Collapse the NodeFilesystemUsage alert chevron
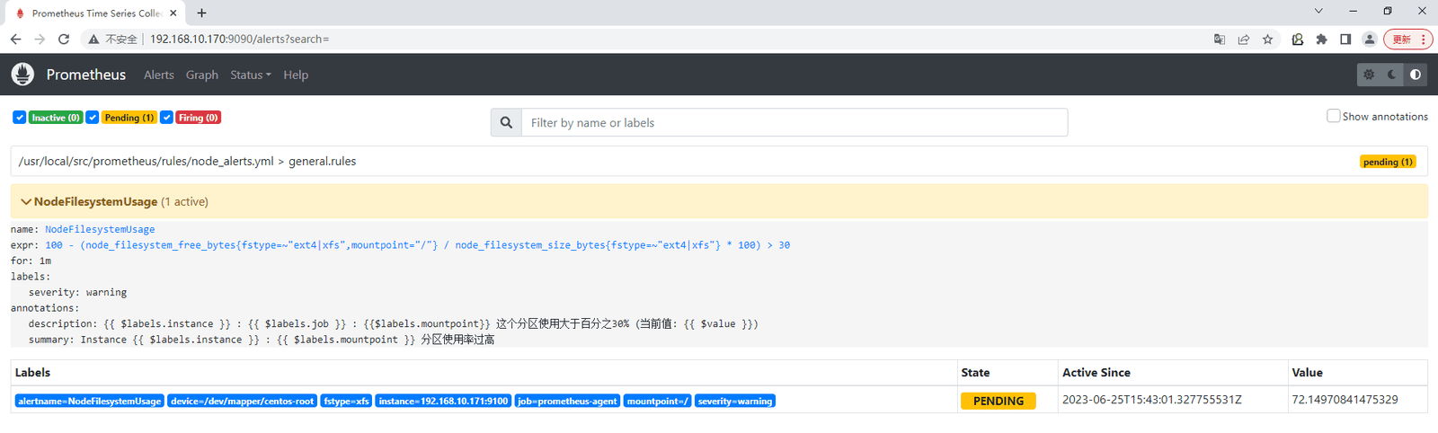The height and width of the screenshot is (433, 1438). click(26, 201)
